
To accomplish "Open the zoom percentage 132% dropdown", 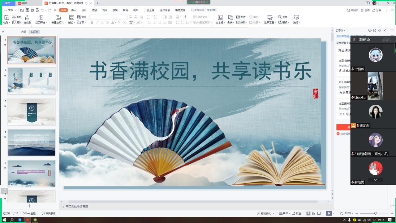I will 349,213.
